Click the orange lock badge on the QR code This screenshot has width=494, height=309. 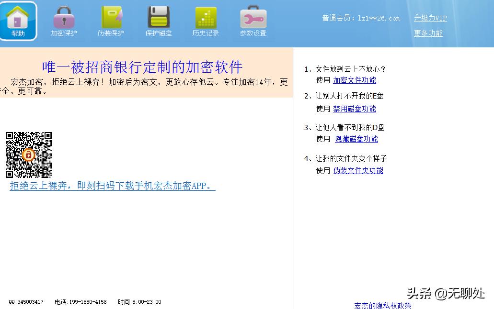pos(29,154)
